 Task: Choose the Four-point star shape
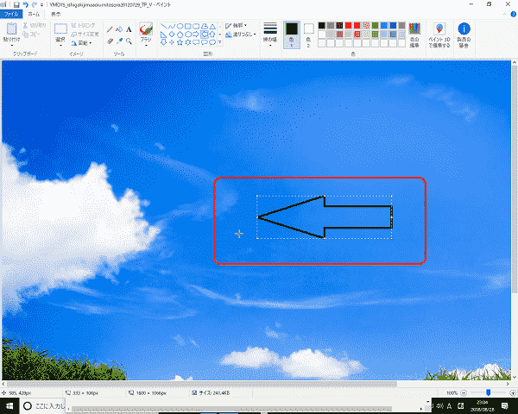(172, 42)
